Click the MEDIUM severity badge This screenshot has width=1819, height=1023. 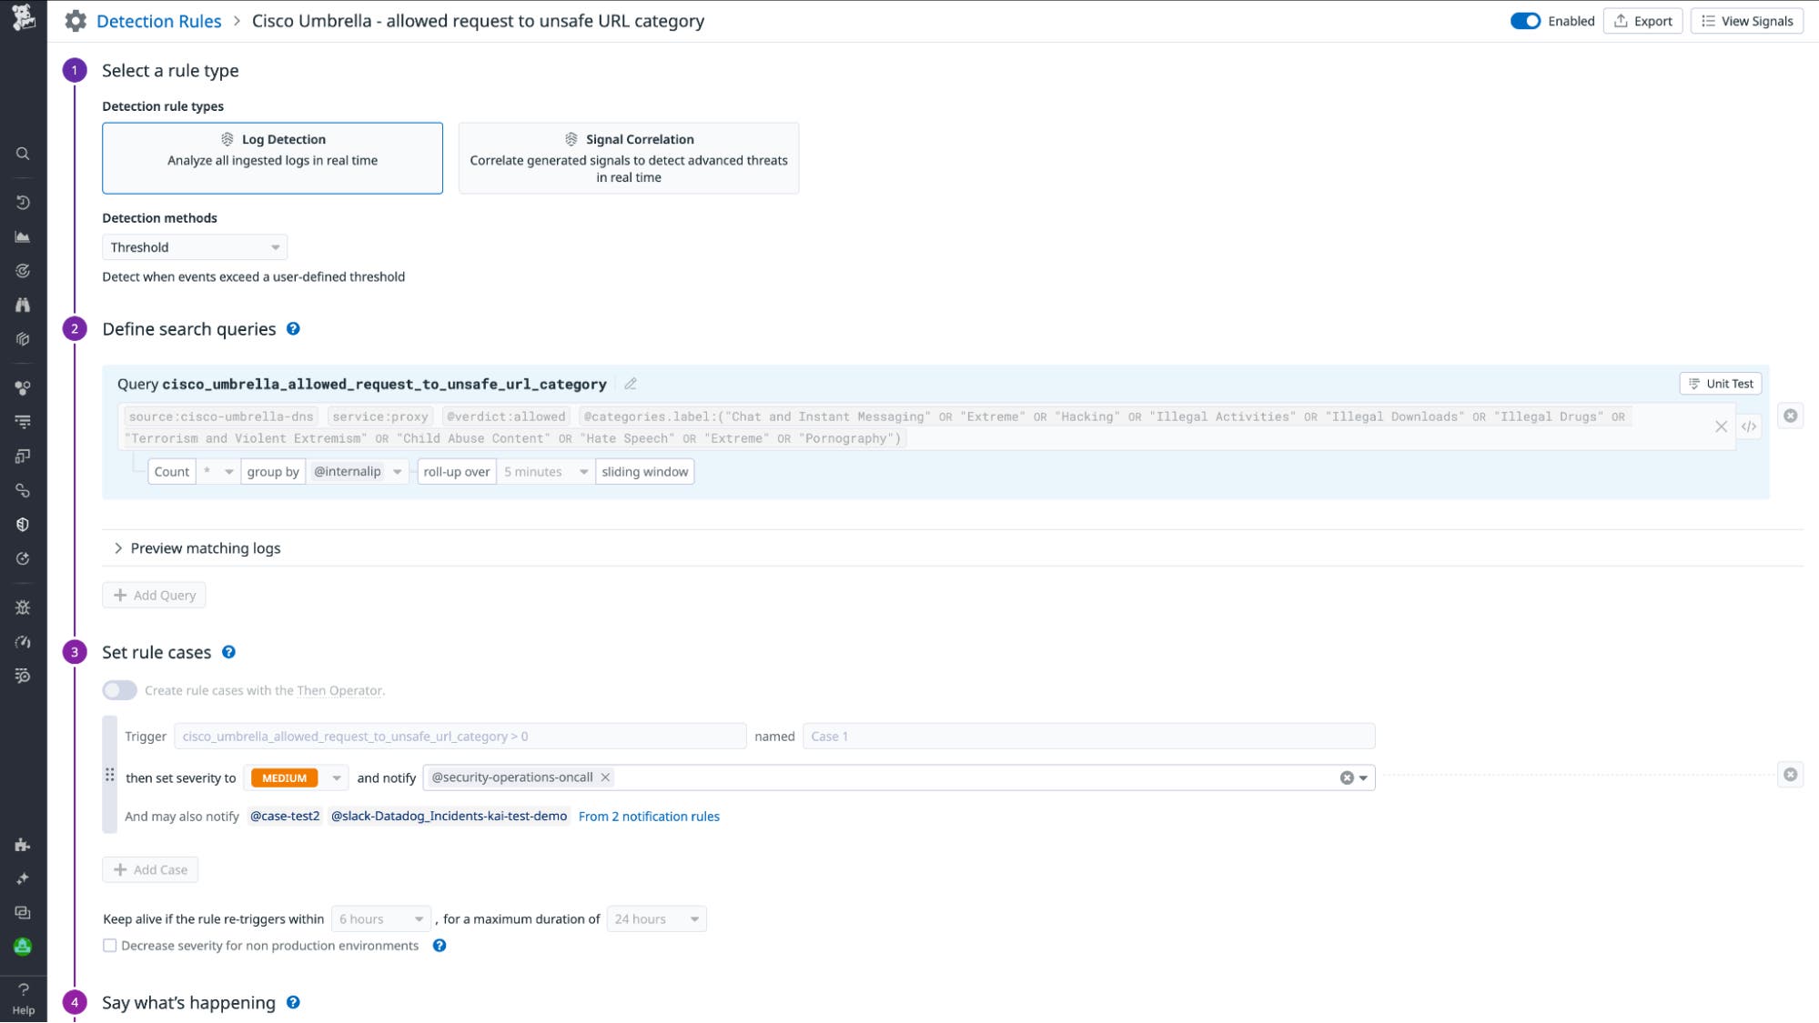pos(285,777)
